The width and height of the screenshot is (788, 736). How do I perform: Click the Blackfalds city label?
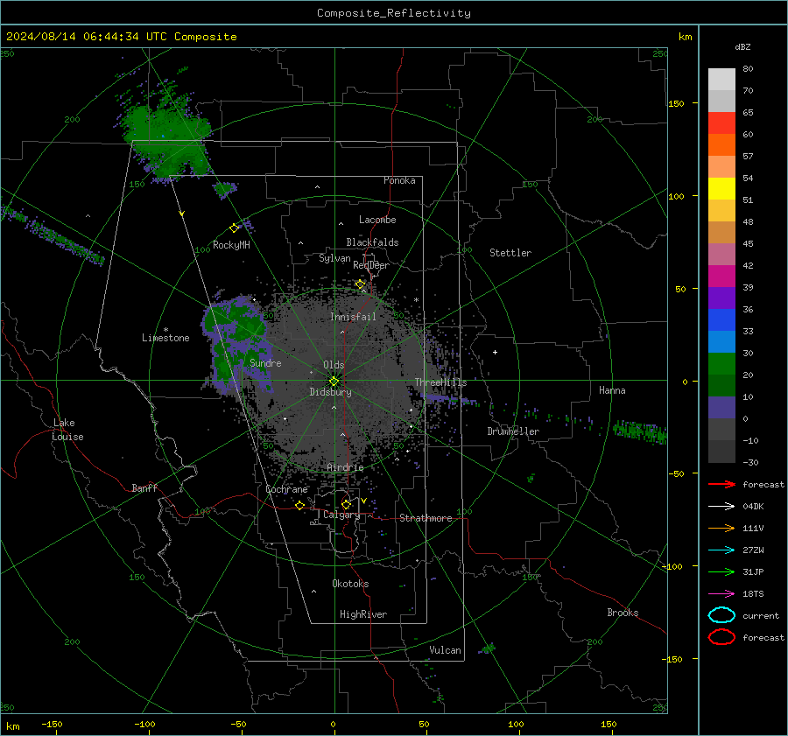coord(372,242)
